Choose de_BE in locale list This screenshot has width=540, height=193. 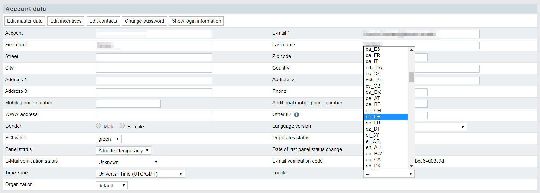pyautogui.click(x=386, y=104)
